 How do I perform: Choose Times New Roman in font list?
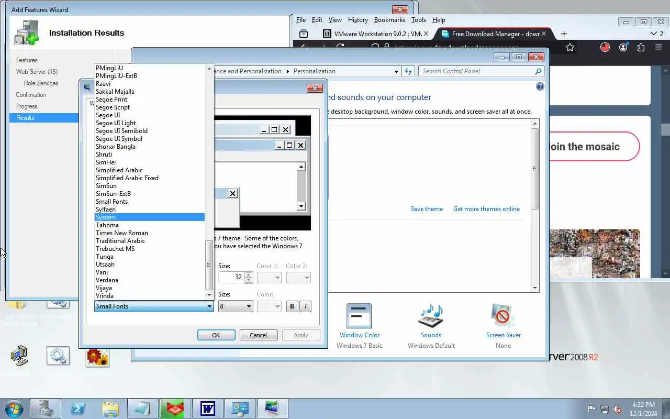coord(150,233)
